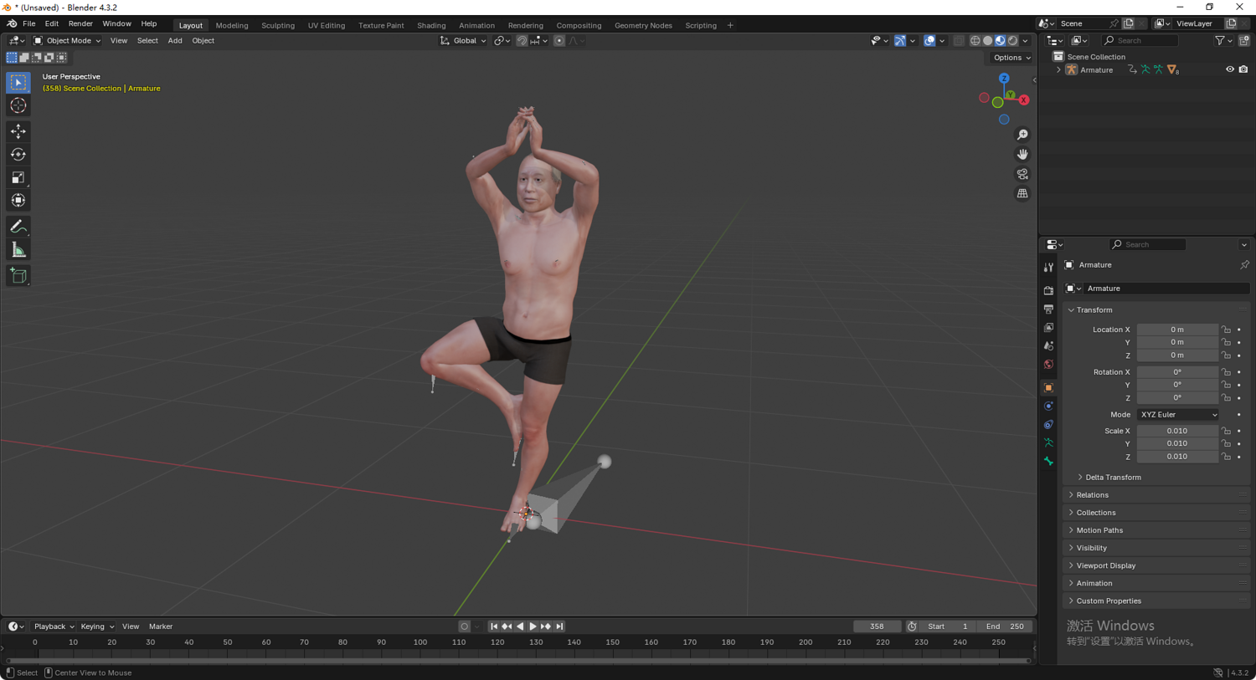Toggle the snapping magnet
This screenshot has height=680, width=1256.
[x=522, y=40]
